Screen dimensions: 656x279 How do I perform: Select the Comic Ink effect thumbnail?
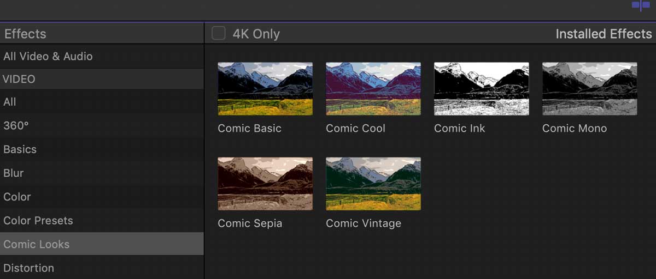(x=482, y=89)
